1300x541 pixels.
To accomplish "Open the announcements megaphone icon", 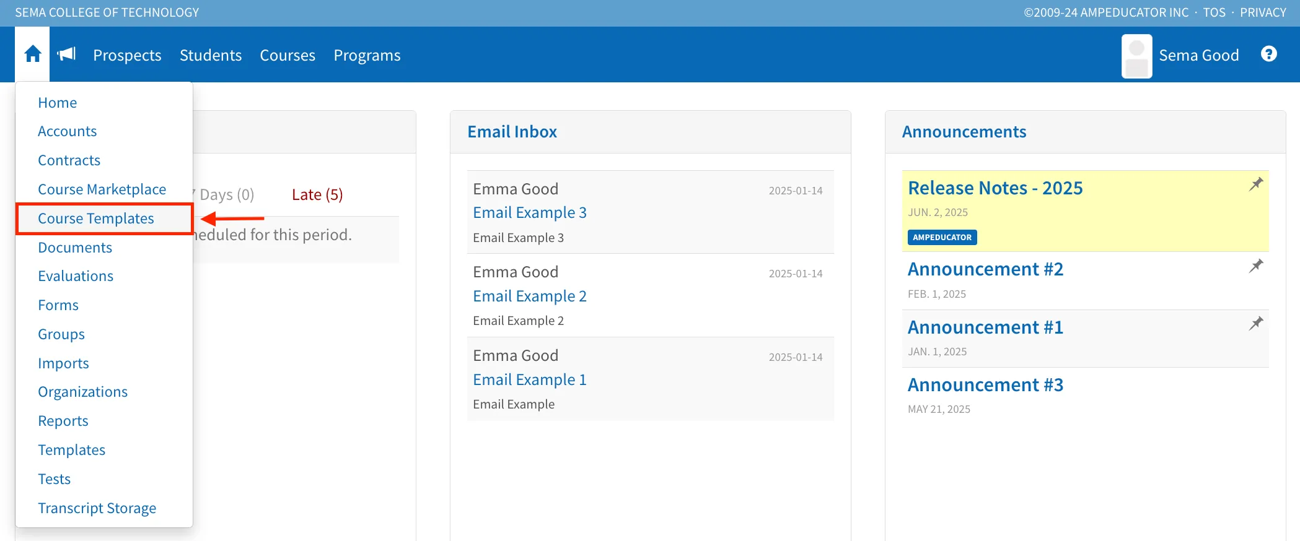I will 66,54.
